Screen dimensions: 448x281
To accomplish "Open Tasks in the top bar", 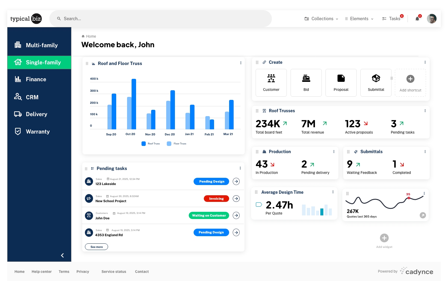I will pyautogui.click(x=391, y=19).
